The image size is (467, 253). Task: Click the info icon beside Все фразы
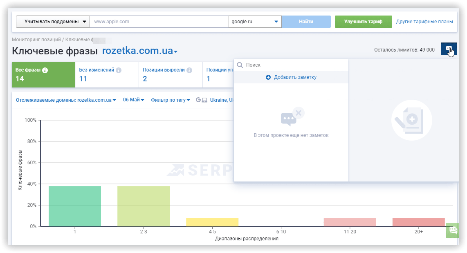point(45,70)
